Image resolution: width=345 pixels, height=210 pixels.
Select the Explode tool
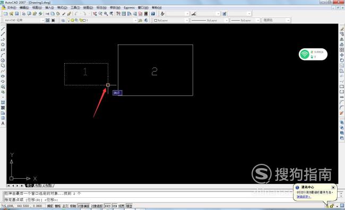(342, 113)
